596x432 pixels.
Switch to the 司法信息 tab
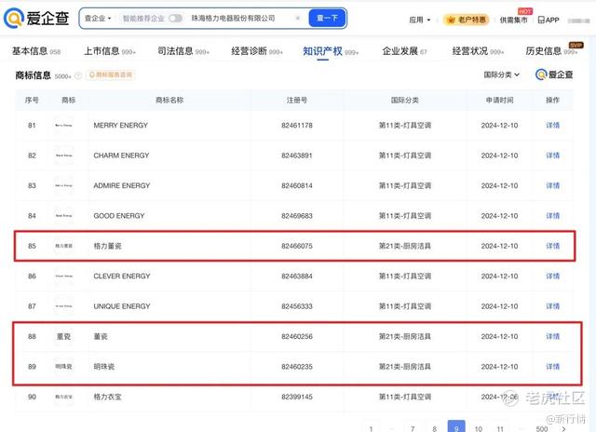coord(183,51)
